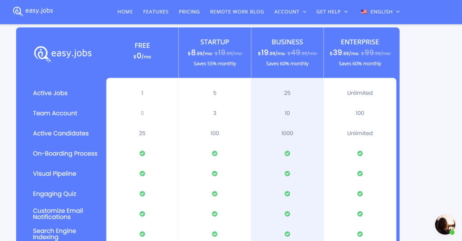This screenshot has width=462, height=241.
Task: Click the 'Team Account' row label
Action: click(55, 113)
